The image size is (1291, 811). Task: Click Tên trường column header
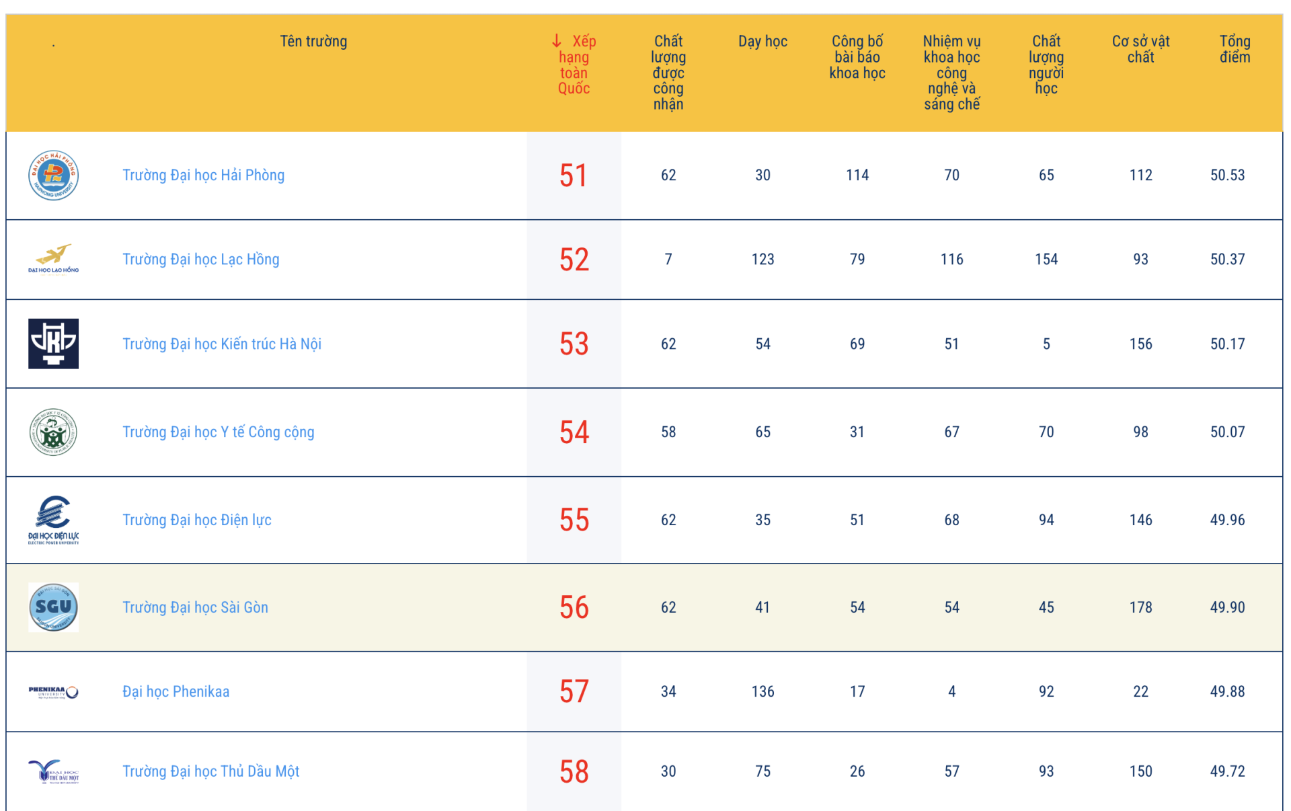pos(313,42)
